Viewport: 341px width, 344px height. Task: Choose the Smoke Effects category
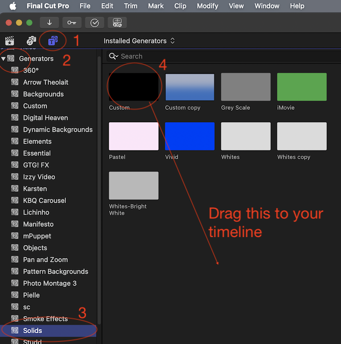click(x=45, y=319)
